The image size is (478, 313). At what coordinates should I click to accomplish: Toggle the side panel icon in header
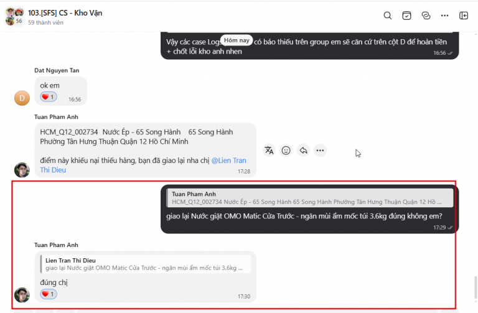(464, 16)
